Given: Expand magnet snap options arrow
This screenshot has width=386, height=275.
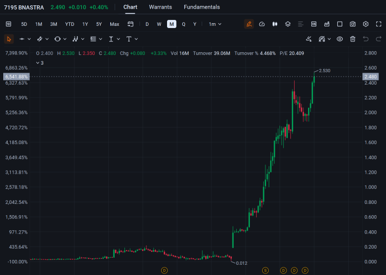Looking at the screenshot, I should [329, 39].
